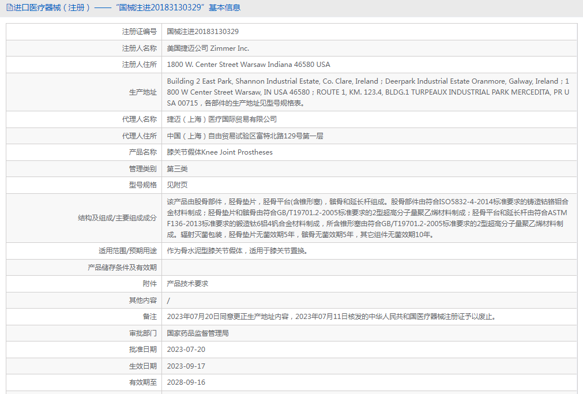Select remark text starting with 2023年07月20日同意更正

tap(331, 317)
